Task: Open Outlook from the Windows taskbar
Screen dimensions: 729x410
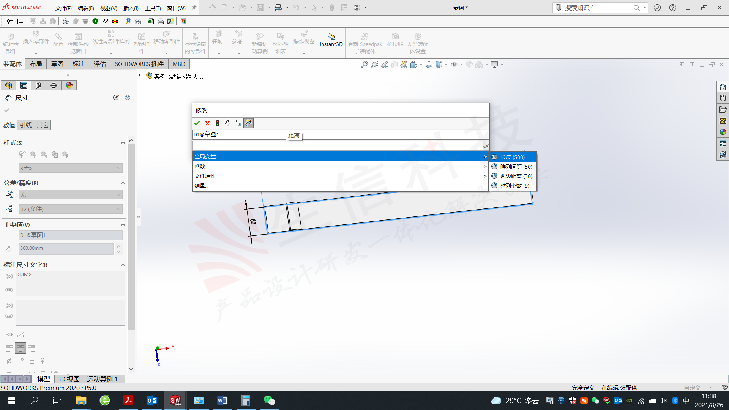Action: click(151, 401)
